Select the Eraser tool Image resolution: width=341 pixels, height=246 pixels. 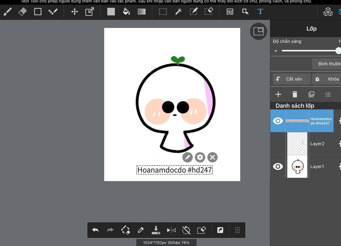click(23, 12)
